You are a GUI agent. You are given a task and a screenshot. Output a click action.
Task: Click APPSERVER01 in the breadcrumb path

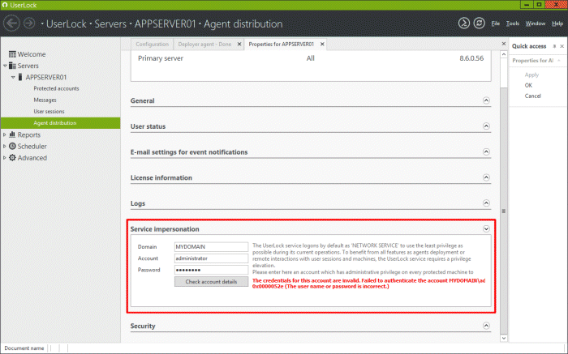coord(166,23)
